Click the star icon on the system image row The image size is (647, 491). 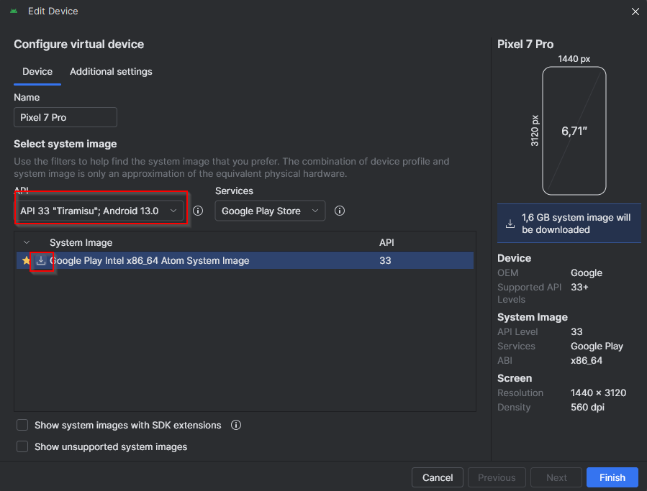[27, 260]
